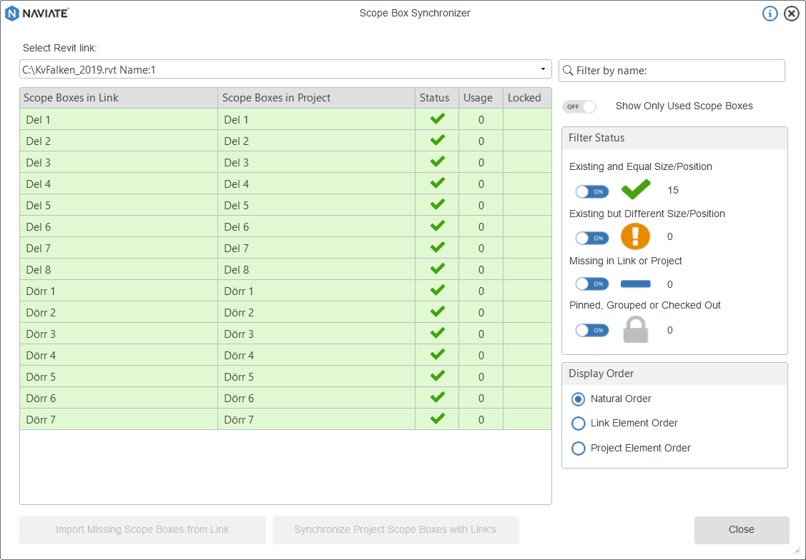Click the info icon in title bar
The height and width of the screenshot is (560, 806).
[x=770, y=14]
